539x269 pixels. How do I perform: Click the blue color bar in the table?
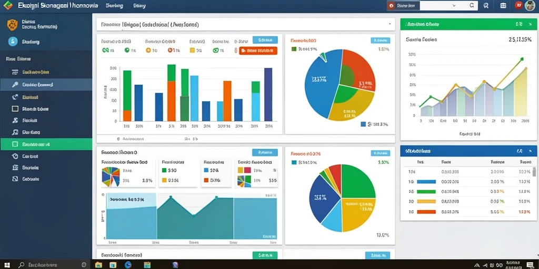coord(426,182)
